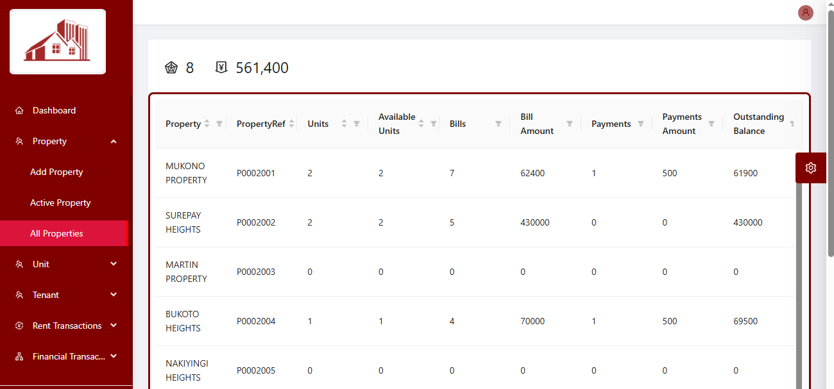Sort by PropertyRef column
This screenshot has height=389, width=834.
(x=292, y=124)
